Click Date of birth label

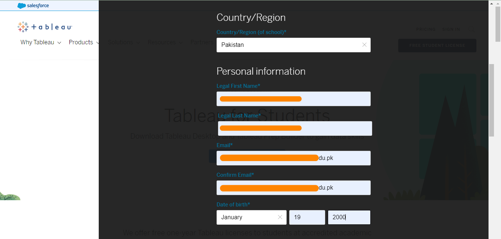point(233,205)
